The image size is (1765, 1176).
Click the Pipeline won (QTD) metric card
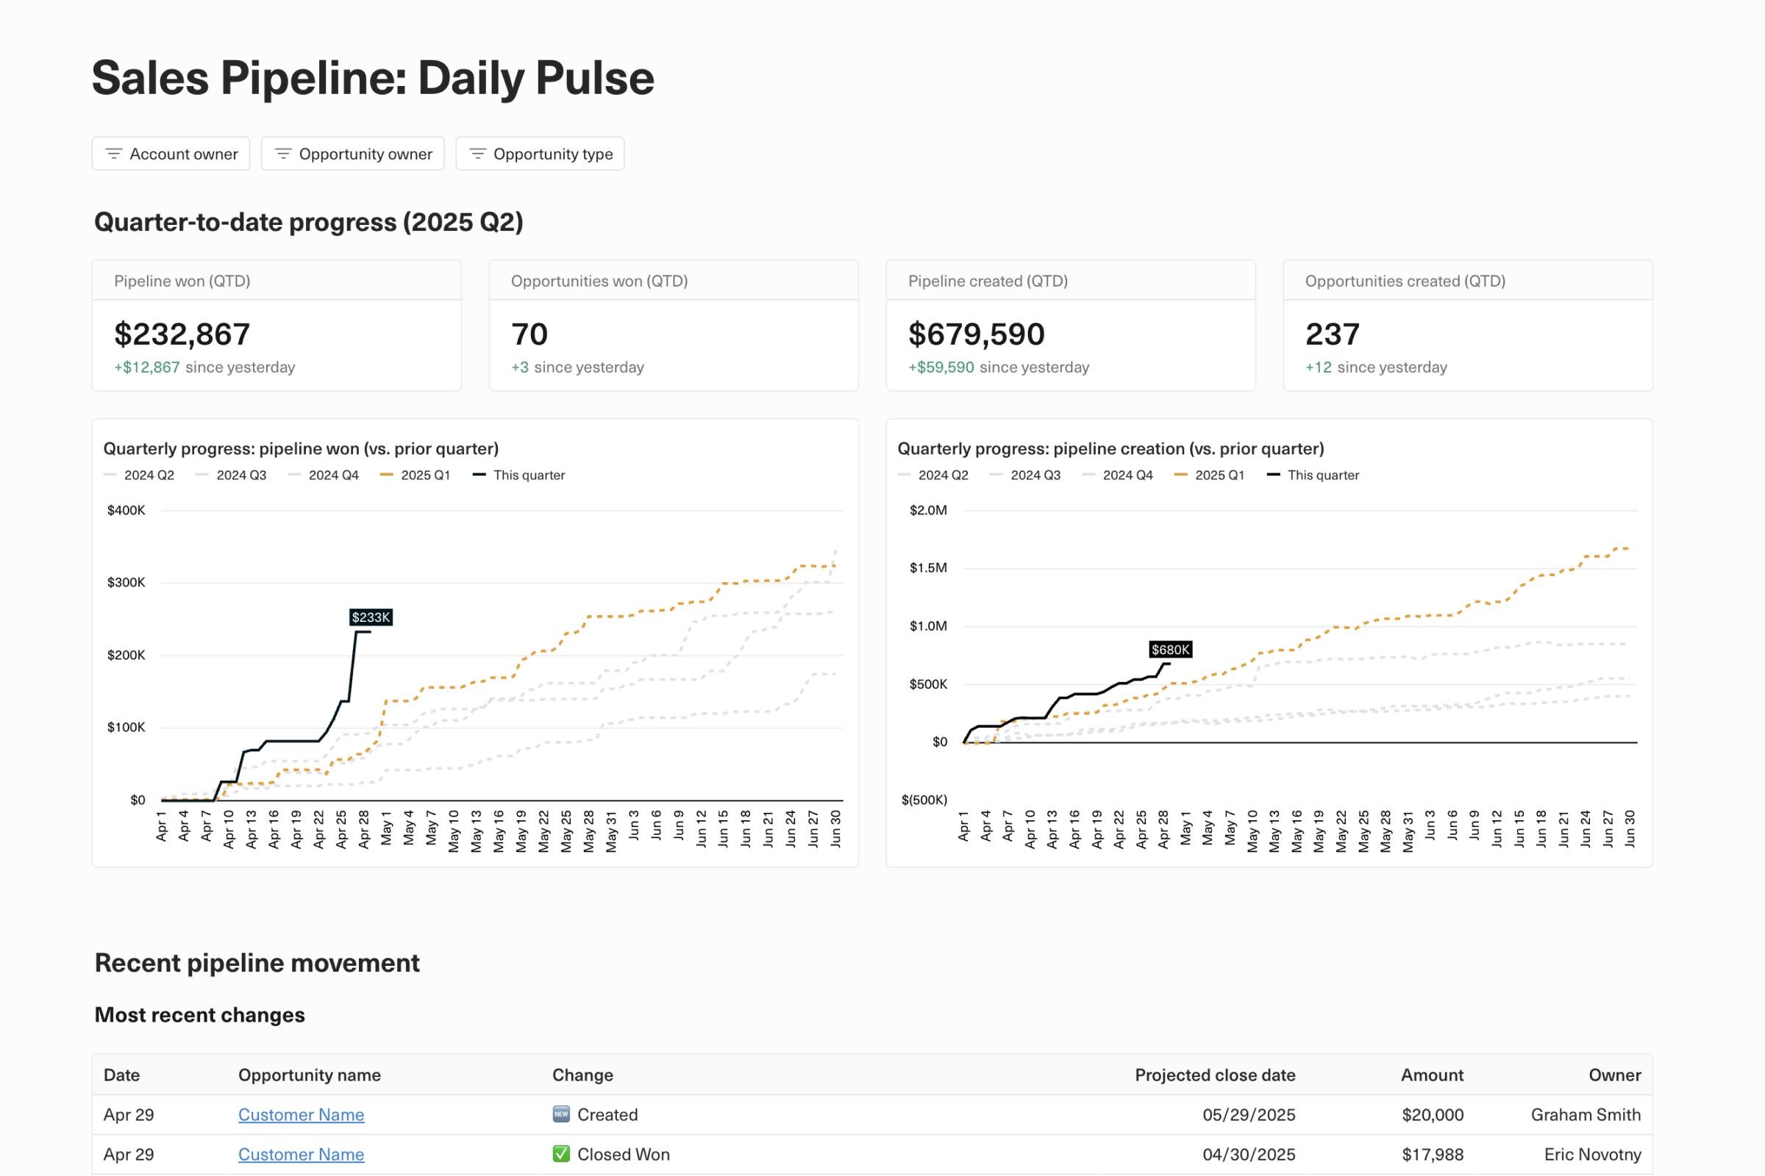pos(277,326)
